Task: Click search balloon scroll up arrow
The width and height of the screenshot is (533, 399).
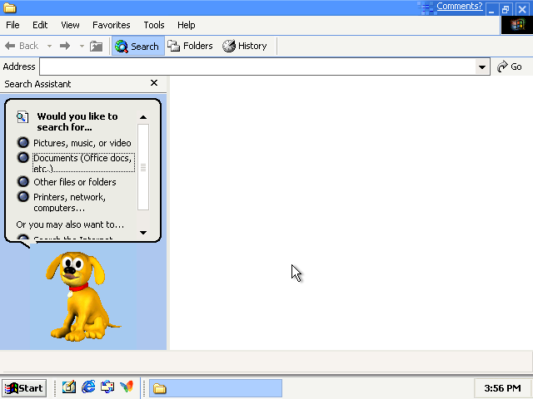Action: coord(143,117)
